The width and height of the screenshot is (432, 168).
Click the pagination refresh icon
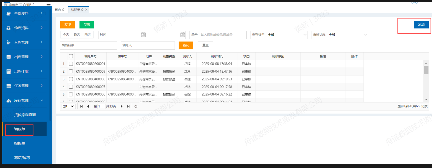point(136,106)
